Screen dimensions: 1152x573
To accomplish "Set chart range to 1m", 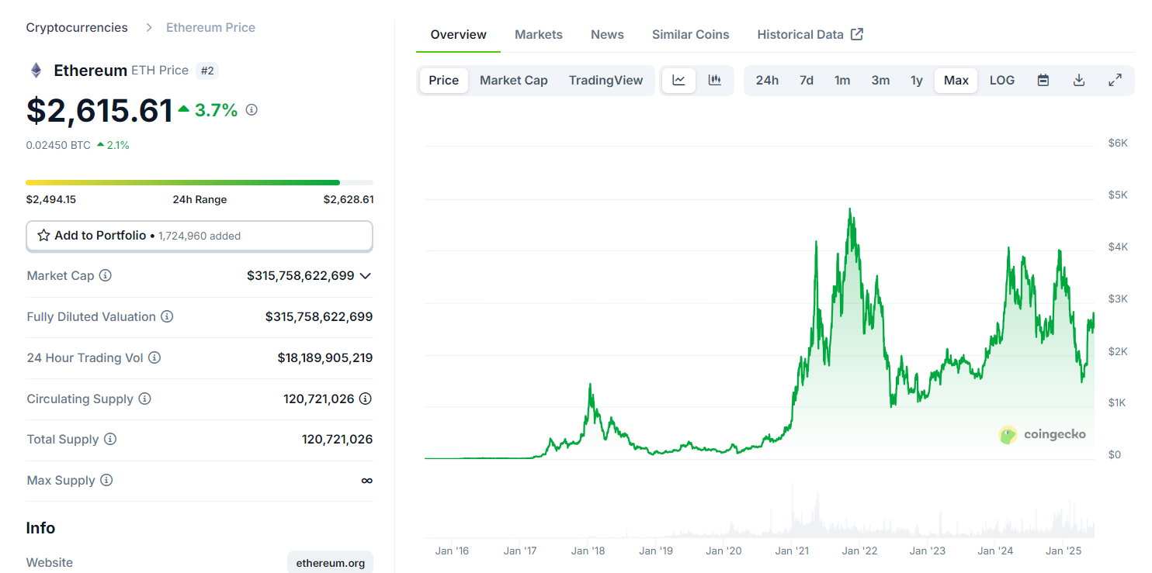I will [842, 80].
